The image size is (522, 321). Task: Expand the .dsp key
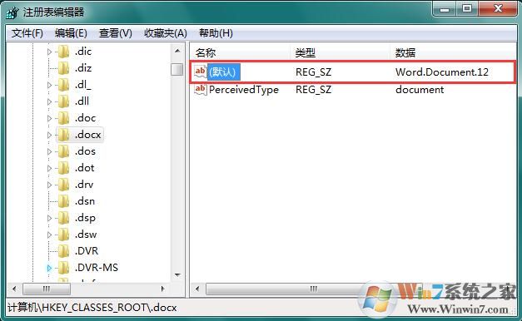coord(49,218)
